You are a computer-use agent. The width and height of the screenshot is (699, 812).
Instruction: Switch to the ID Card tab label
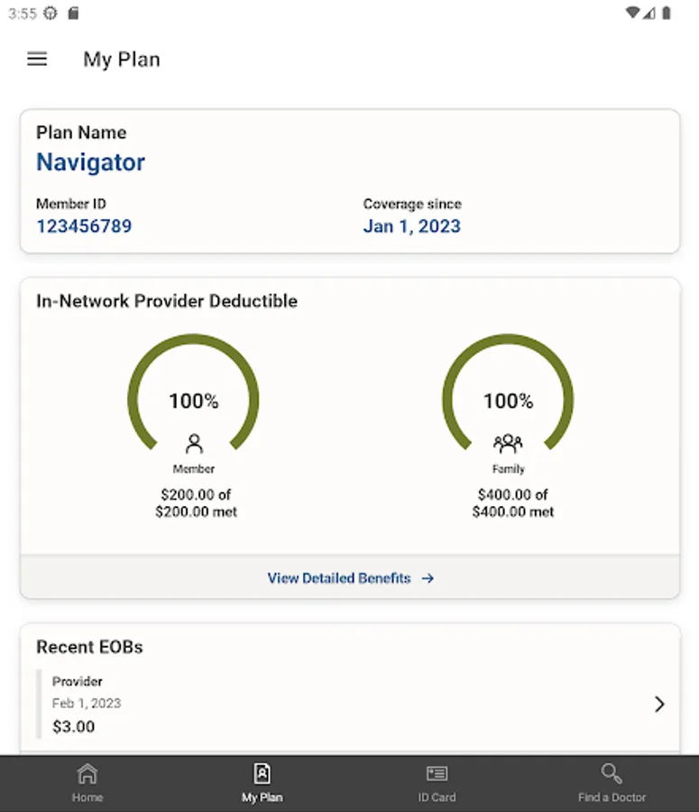pyautogui.click(x=437, y=798)
